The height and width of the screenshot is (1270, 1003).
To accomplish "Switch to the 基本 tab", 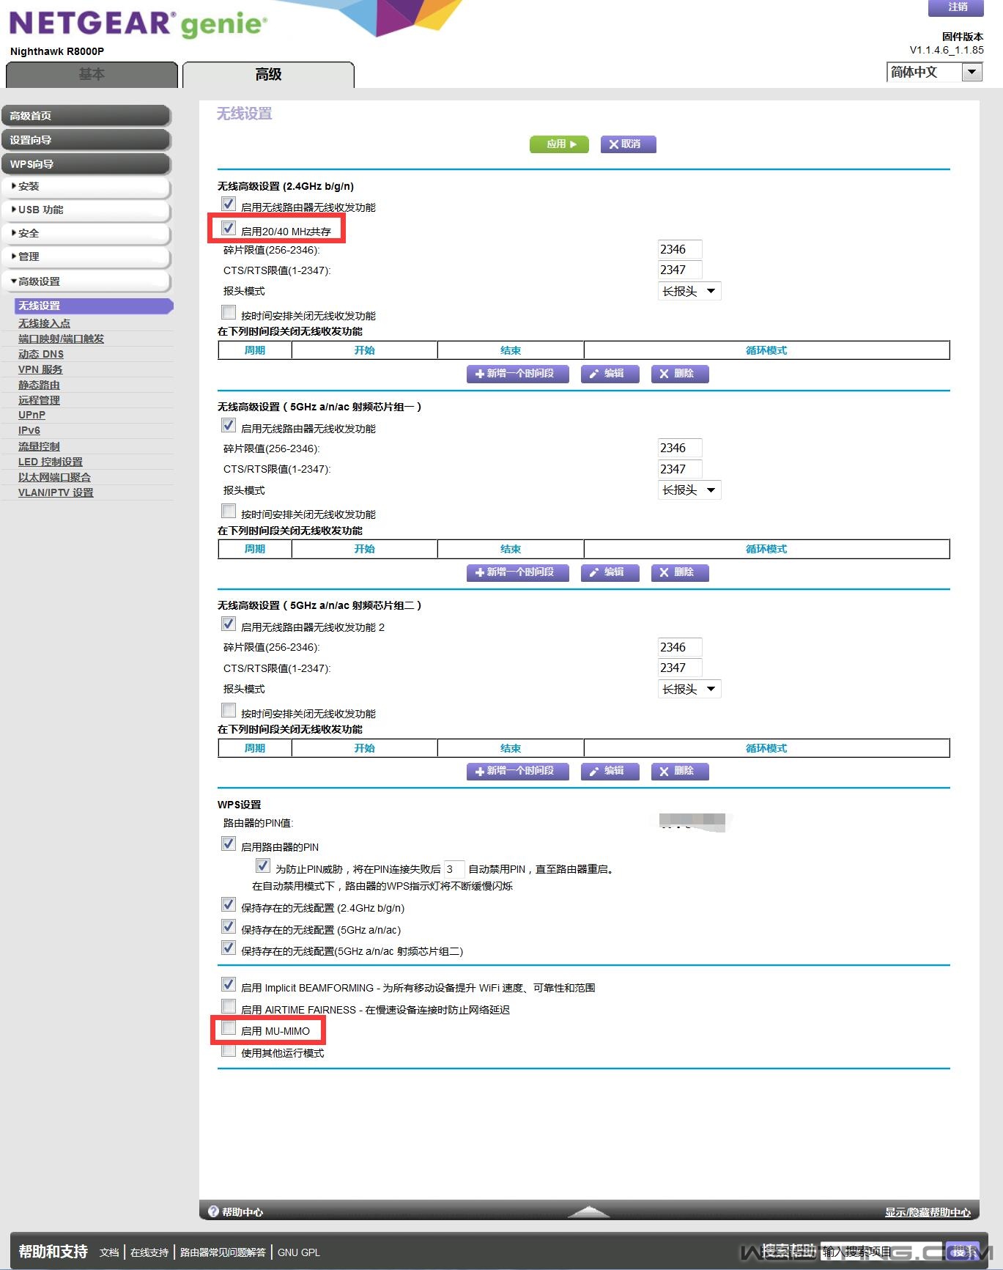I will click(x=92, y=74).
